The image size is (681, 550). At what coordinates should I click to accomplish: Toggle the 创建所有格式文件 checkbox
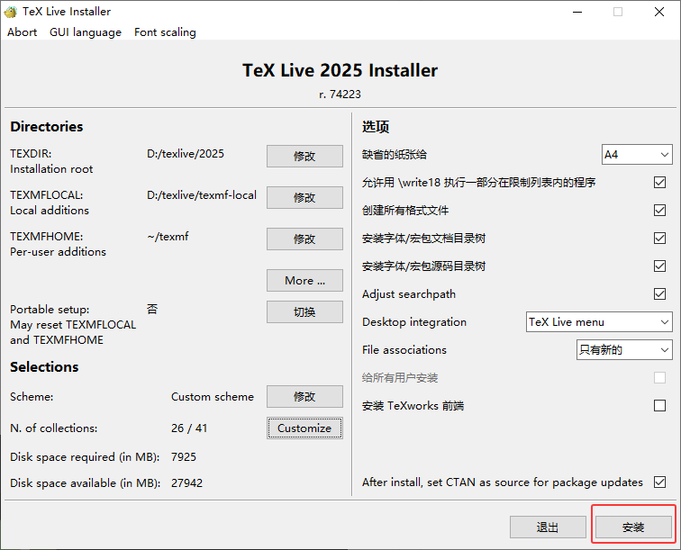coord(659,210)
